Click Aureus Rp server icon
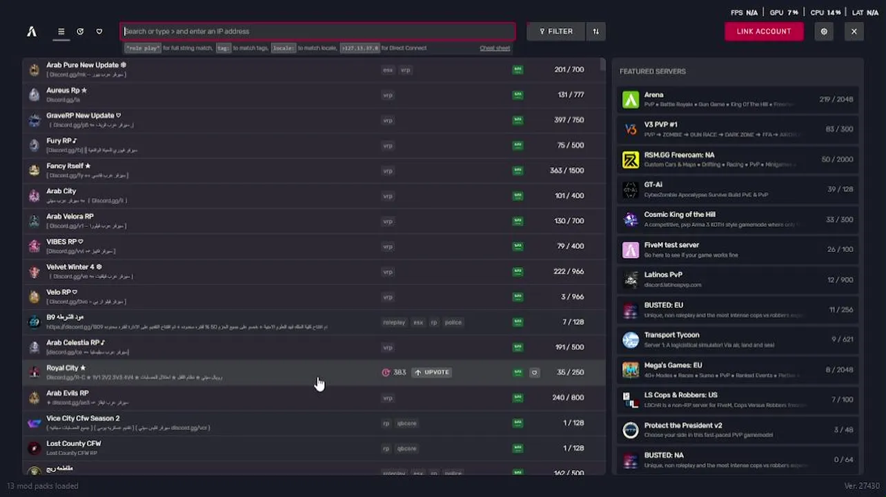The image size is (886, 497). 35,95
